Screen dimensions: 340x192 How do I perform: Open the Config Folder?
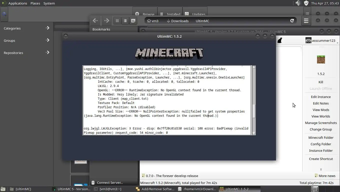tap(321, 144)
